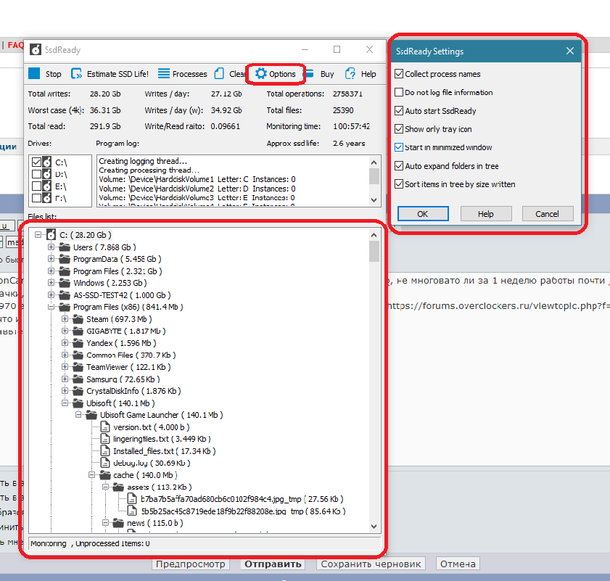
Task: Collapse the assets folder node
Action: 105,487
